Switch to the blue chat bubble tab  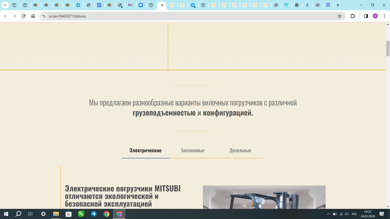141,5
